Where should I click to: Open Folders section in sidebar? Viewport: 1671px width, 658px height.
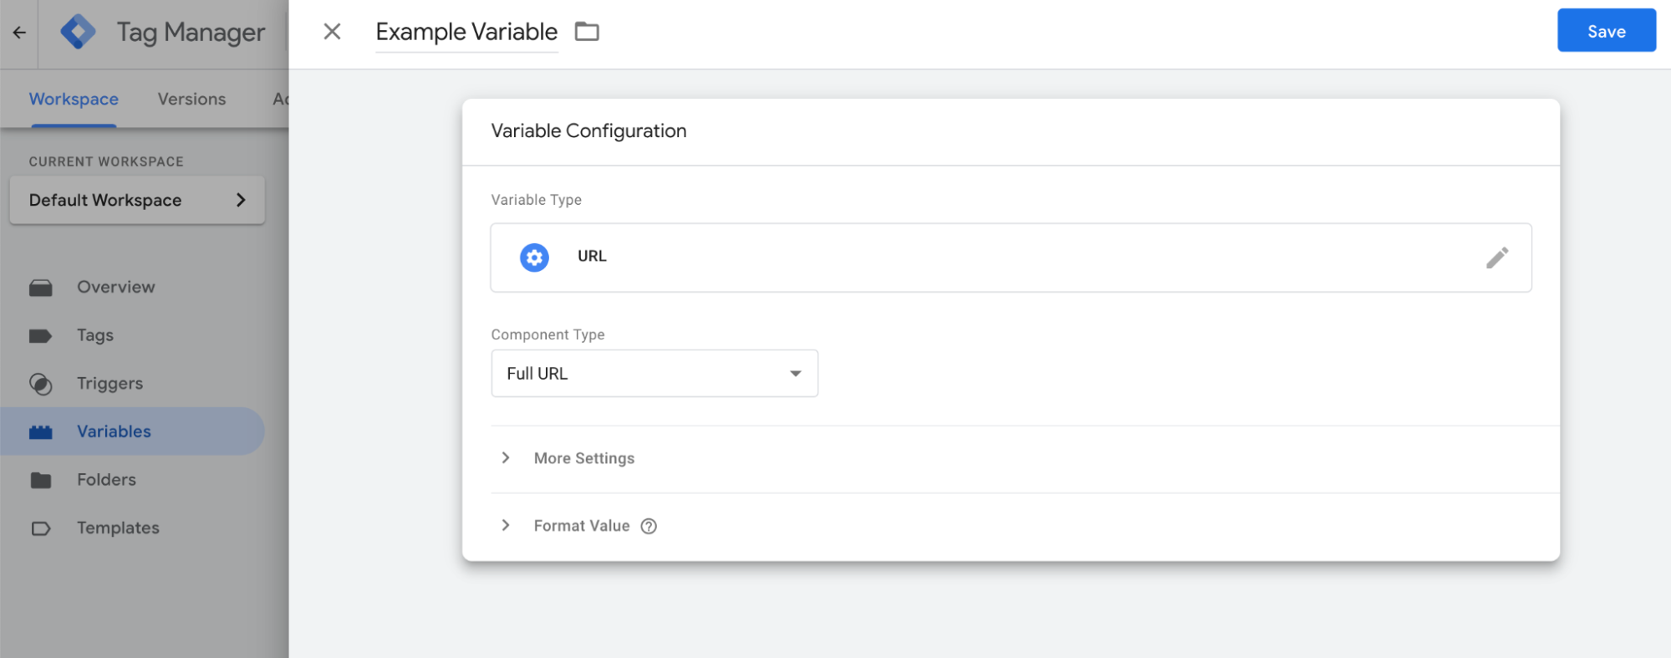coord(106,480)
